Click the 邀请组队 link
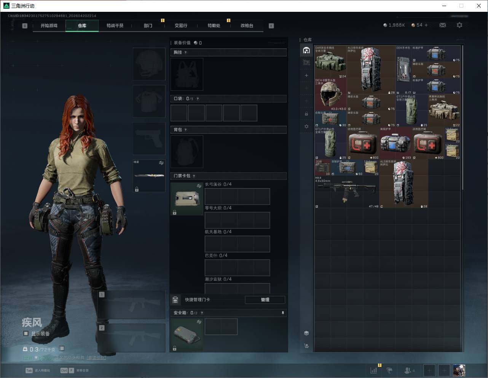This screenshot has height=378, width=488. pyautogui.click(x=96, y=357)
